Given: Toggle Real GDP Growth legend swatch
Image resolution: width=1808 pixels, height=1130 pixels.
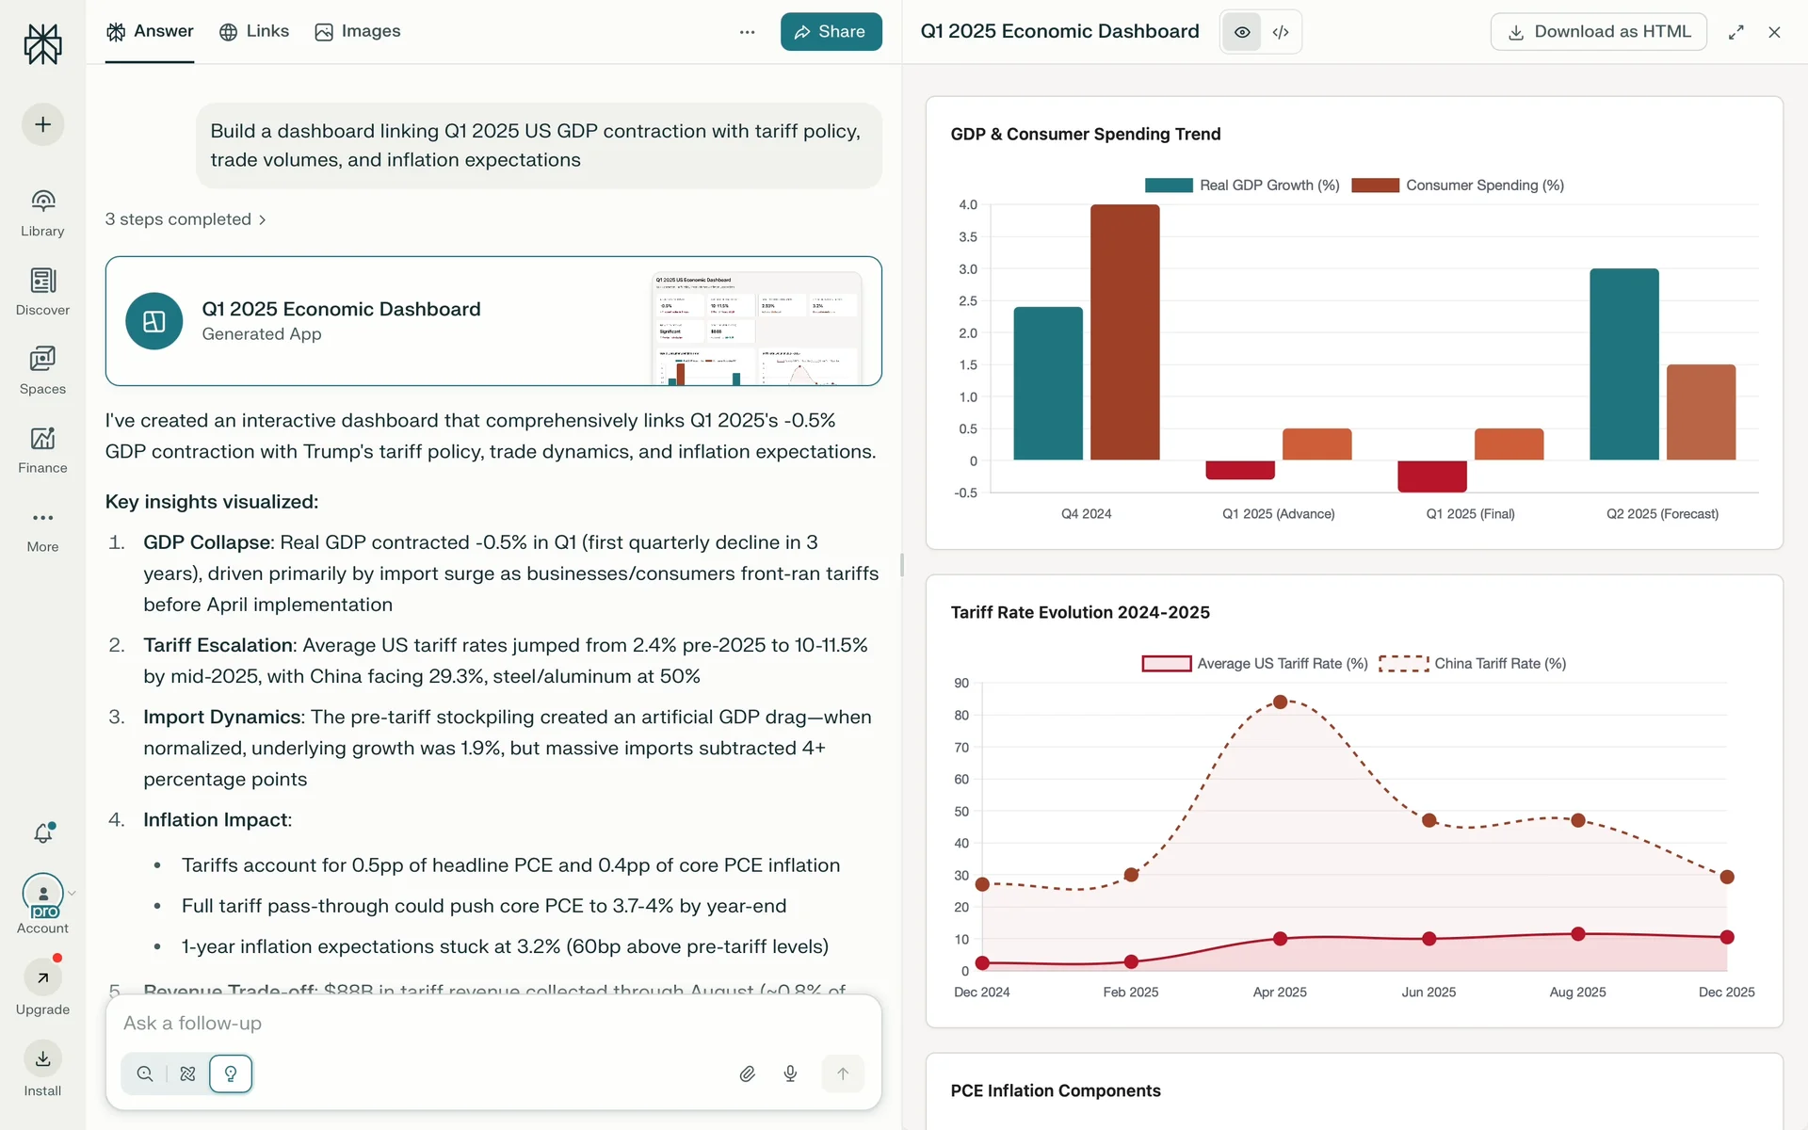Looking at the screenshot, I should coord(1169,186).
